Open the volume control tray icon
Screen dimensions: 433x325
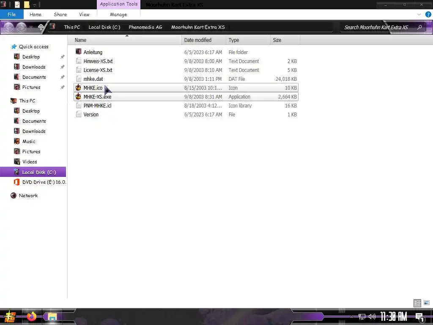point(372,317)
